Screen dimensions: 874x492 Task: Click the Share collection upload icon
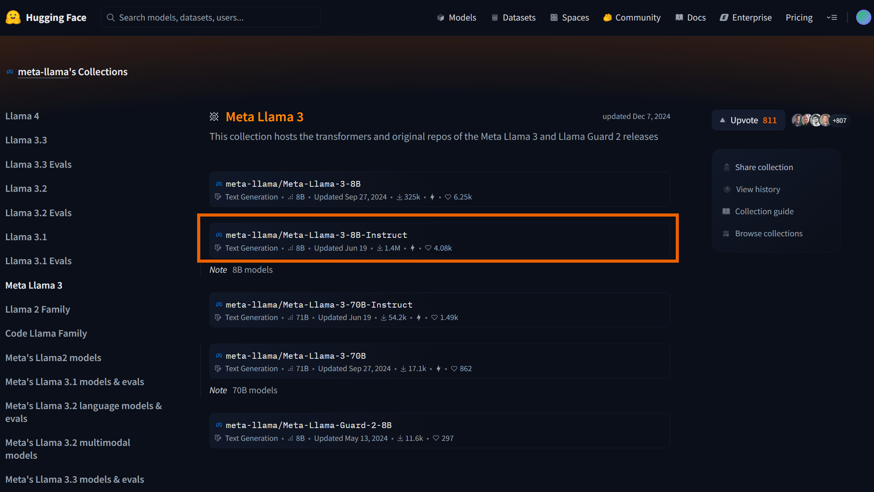click(x=727, y=167)
